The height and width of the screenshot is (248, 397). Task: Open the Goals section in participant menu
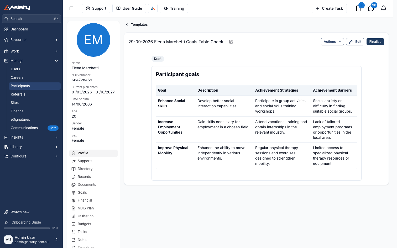coord(93,193)
